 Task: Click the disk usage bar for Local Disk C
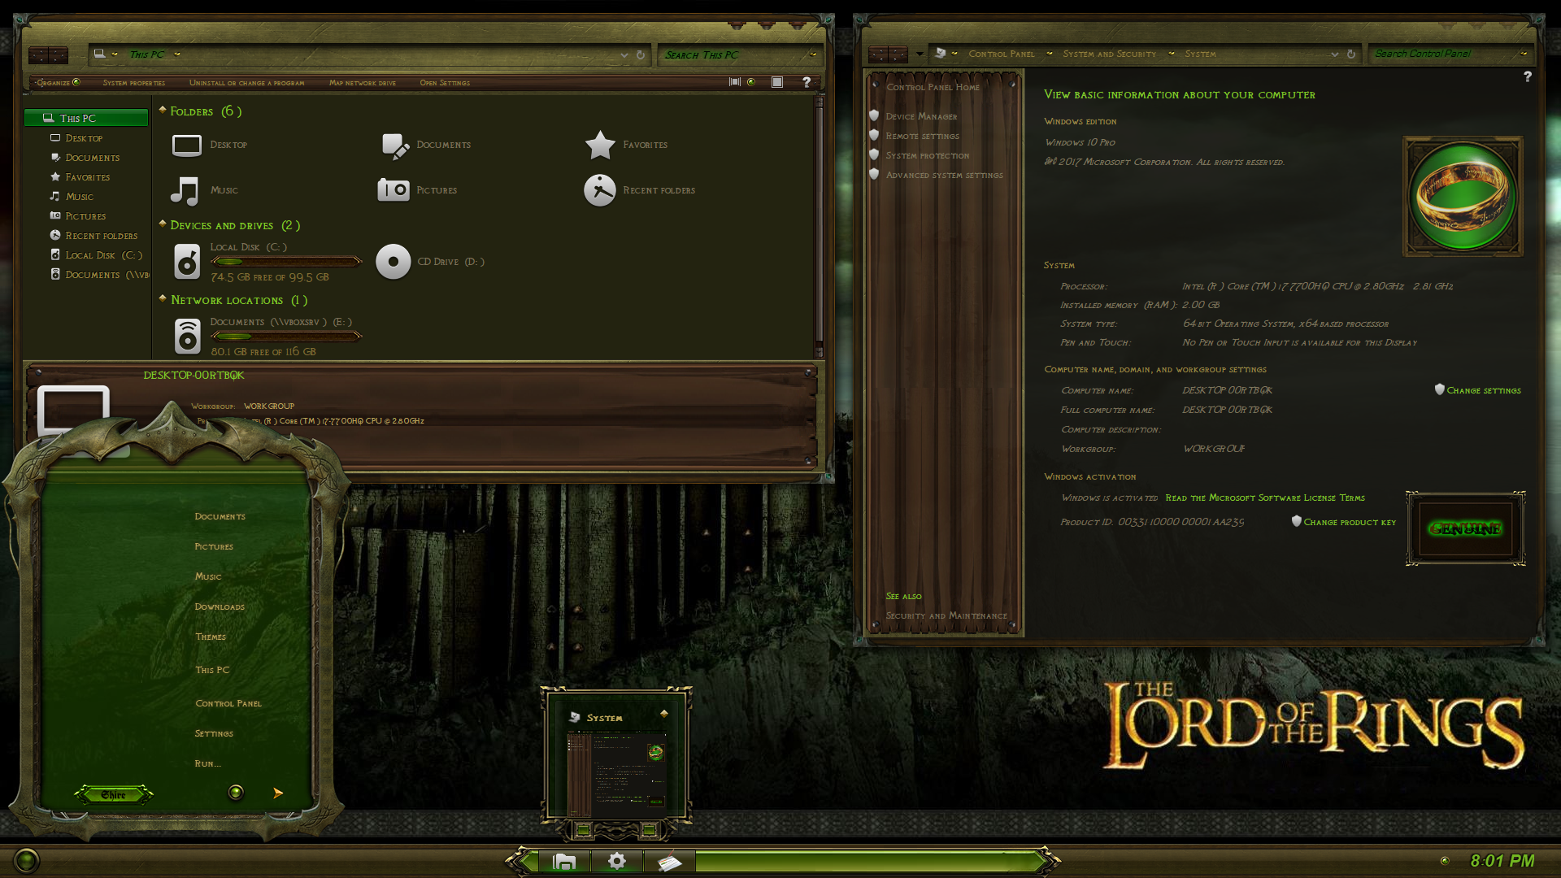tap(286, 261)
